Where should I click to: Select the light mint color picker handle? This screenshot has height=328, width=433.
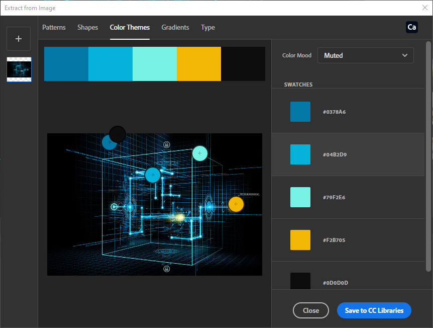200,153
